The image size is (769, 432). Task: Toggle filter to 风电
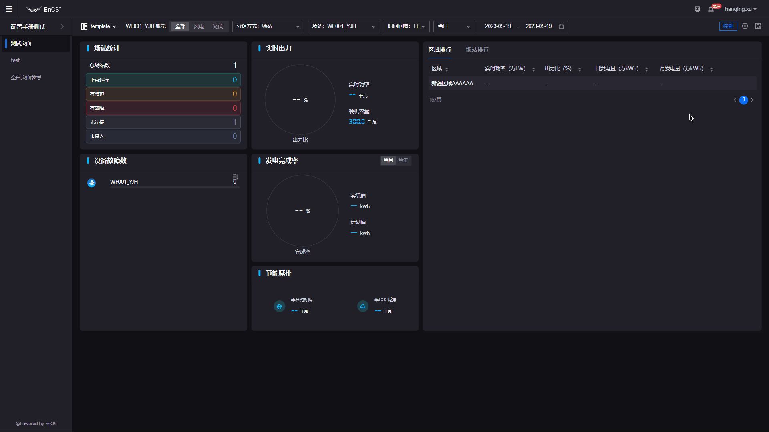pyautogui.click(x=199, y=26)
